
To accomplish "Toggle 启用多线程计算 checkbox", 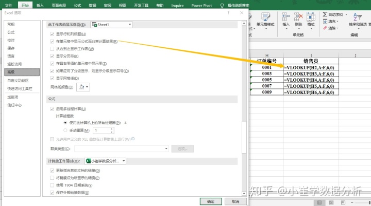I will tap(52, 109).
